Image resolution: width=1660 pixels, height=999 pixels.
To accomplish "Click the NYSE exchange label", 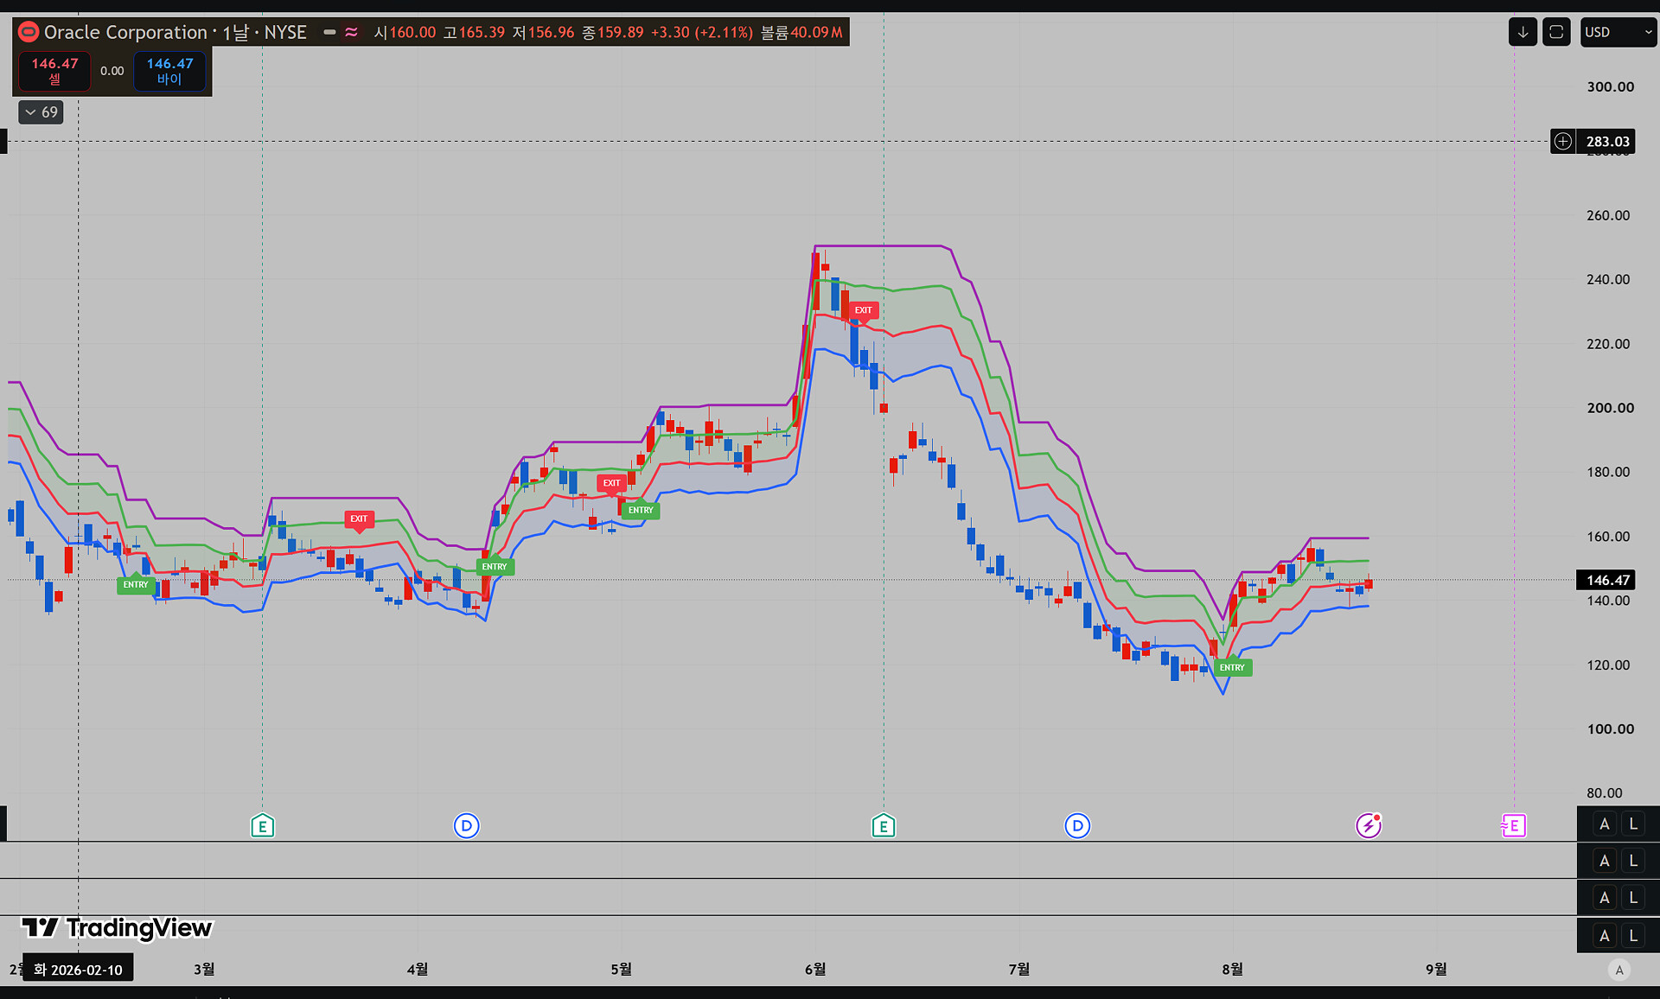I will tap(285, 33).
